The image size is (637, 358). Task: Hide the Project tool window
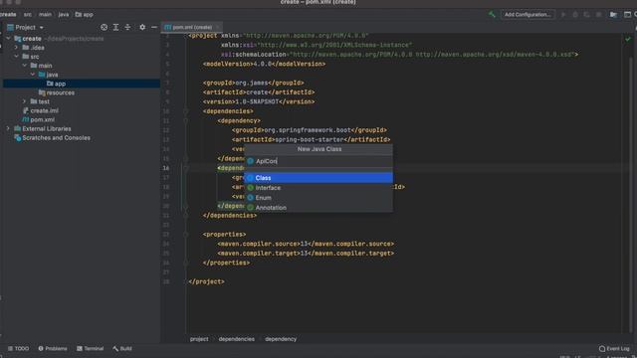pyautogui.click(x=154, y=27)
